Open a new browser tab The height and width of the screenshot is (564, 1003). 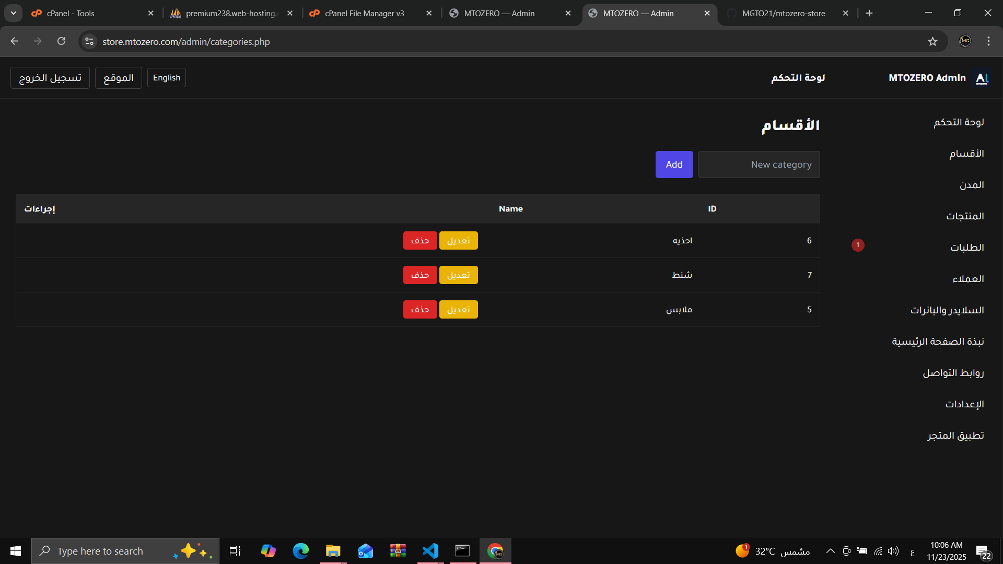click(869, 13)
